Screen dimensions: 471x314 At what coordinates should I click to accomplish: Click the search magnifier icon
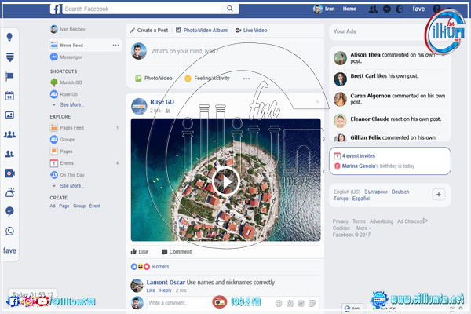(230, 9)
